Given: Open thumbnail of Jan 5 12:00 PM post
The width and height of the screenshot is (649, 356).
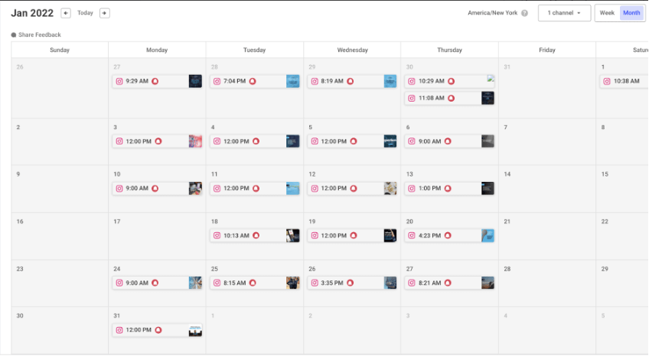Looking at the screenshot, I should coord(390,141).
